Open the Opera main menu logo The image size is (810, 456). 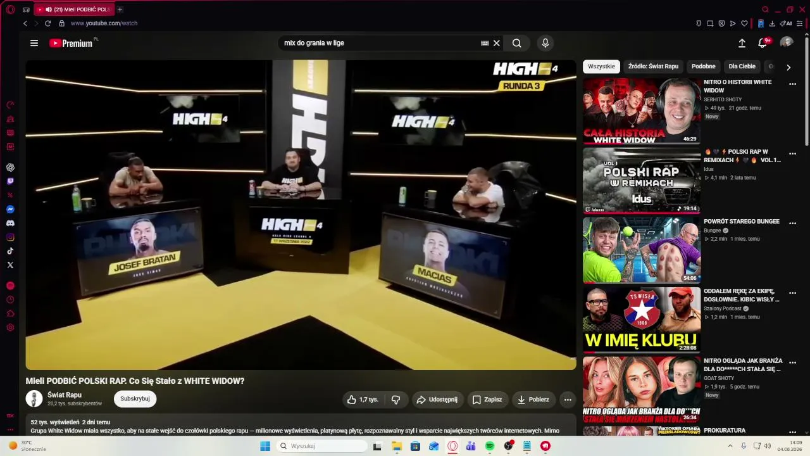[10, 9]
